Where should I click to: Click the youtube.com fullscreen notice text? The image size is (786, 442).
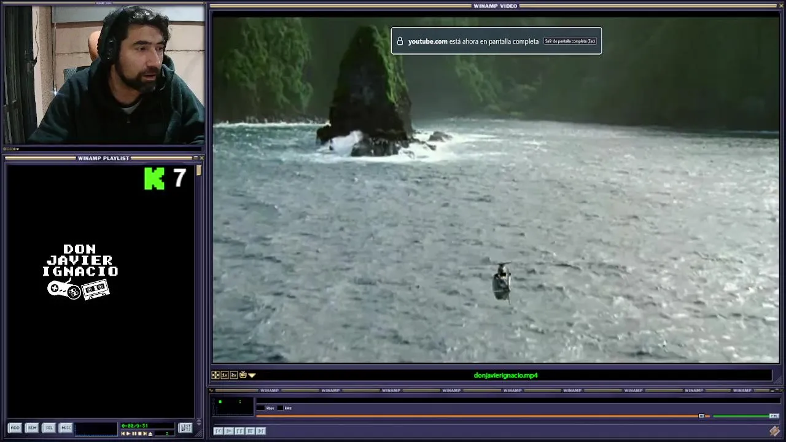pyautogui.click(x=473, y=41)
